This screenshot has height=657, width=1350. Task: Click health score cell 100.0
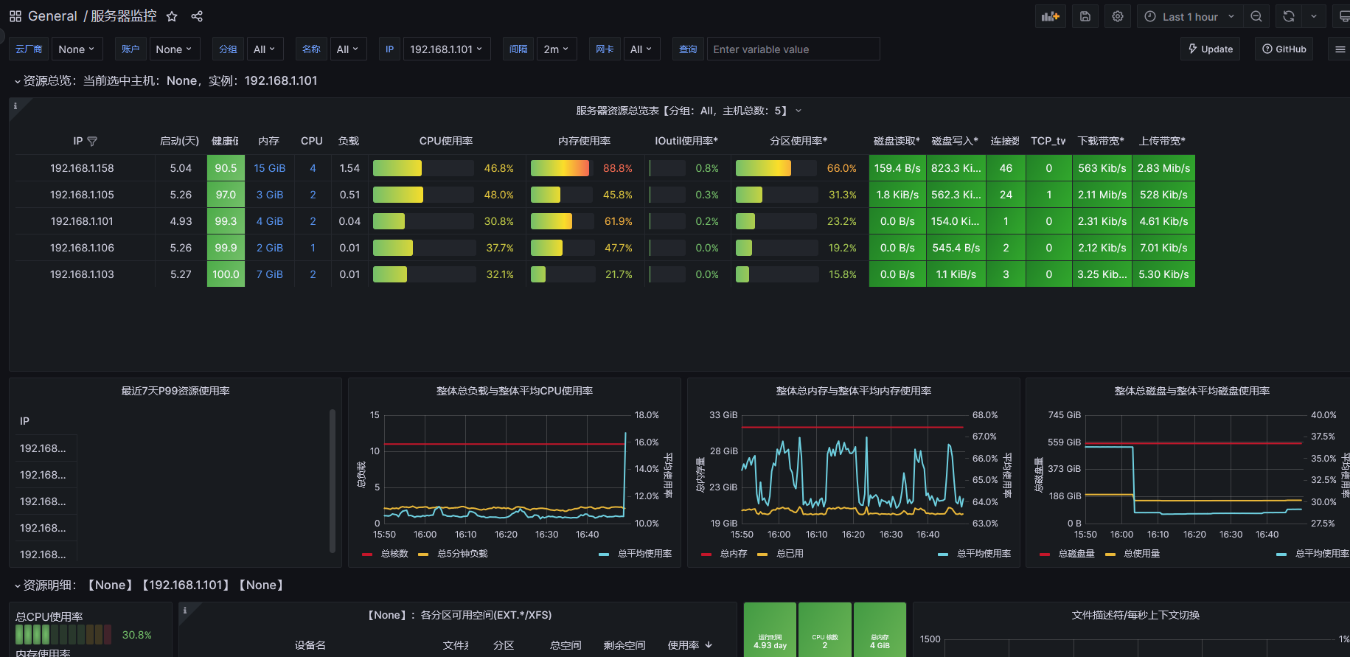[226, 274]
